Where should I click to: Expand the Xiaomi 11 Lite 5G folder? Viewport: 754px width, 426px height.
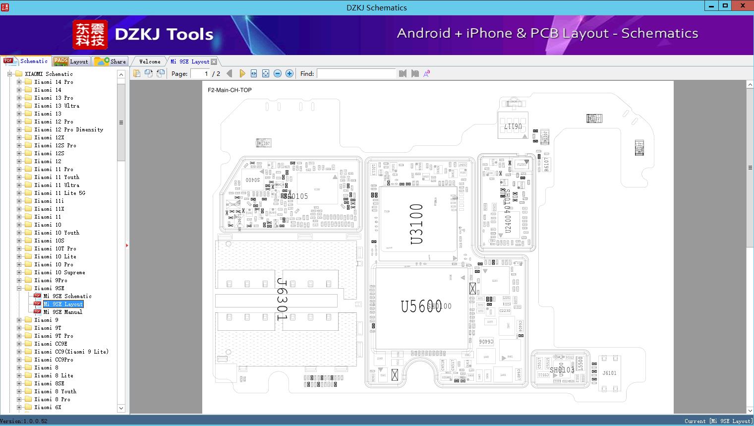pos(19,193)
